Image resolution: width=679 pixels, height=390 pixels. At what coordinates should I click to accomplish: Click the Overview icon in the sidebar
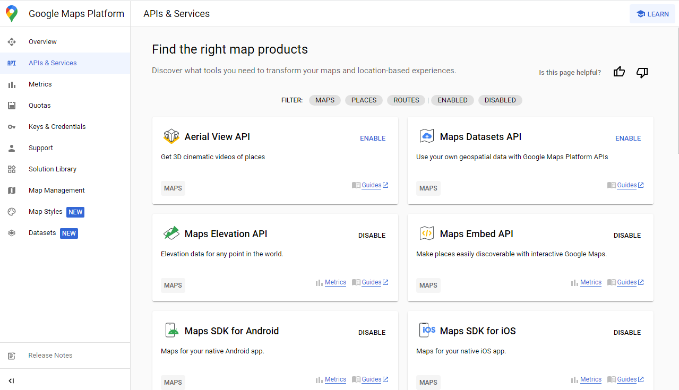[x=12, y=42]
